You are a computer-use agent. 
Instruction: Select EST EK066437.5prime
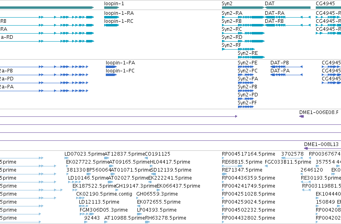158,190
